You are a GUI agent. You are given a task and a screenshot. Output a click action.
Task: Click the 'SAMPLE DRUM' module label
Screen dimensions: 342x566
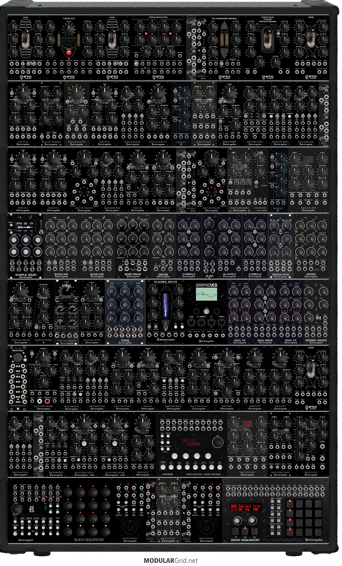[x=26, y=275]
